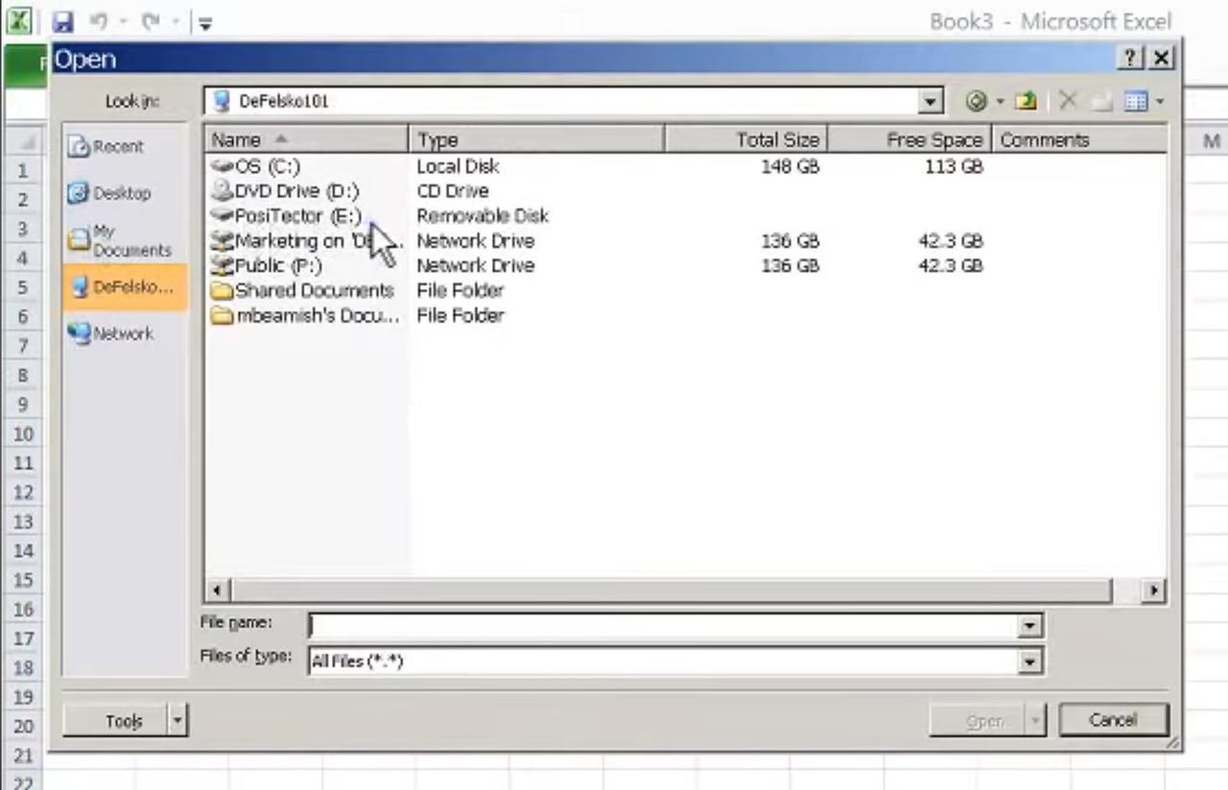Open the Views dropdown arrow

tap(1158, 101)
